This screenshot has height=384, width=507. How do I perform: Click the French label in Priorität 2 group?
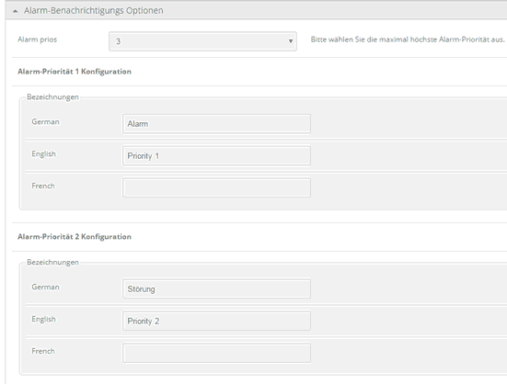click(43, 351)
